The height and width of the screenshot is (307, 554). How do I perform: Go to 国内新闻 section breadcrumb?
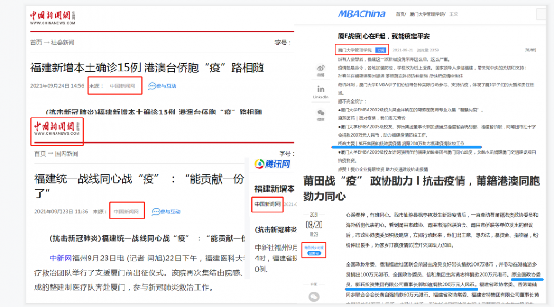67,154
